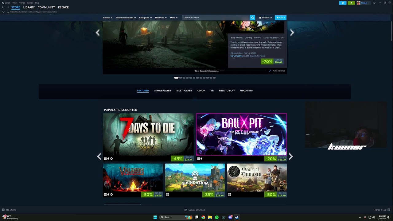Open Task View from the taskbar

(196, 217)
